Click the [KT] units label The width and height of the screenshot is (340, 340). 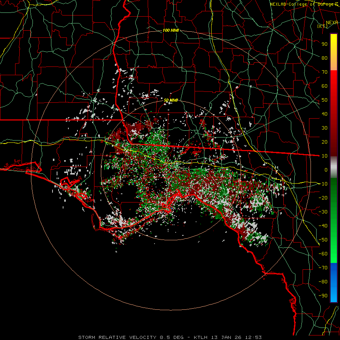(x=323, y=26)
